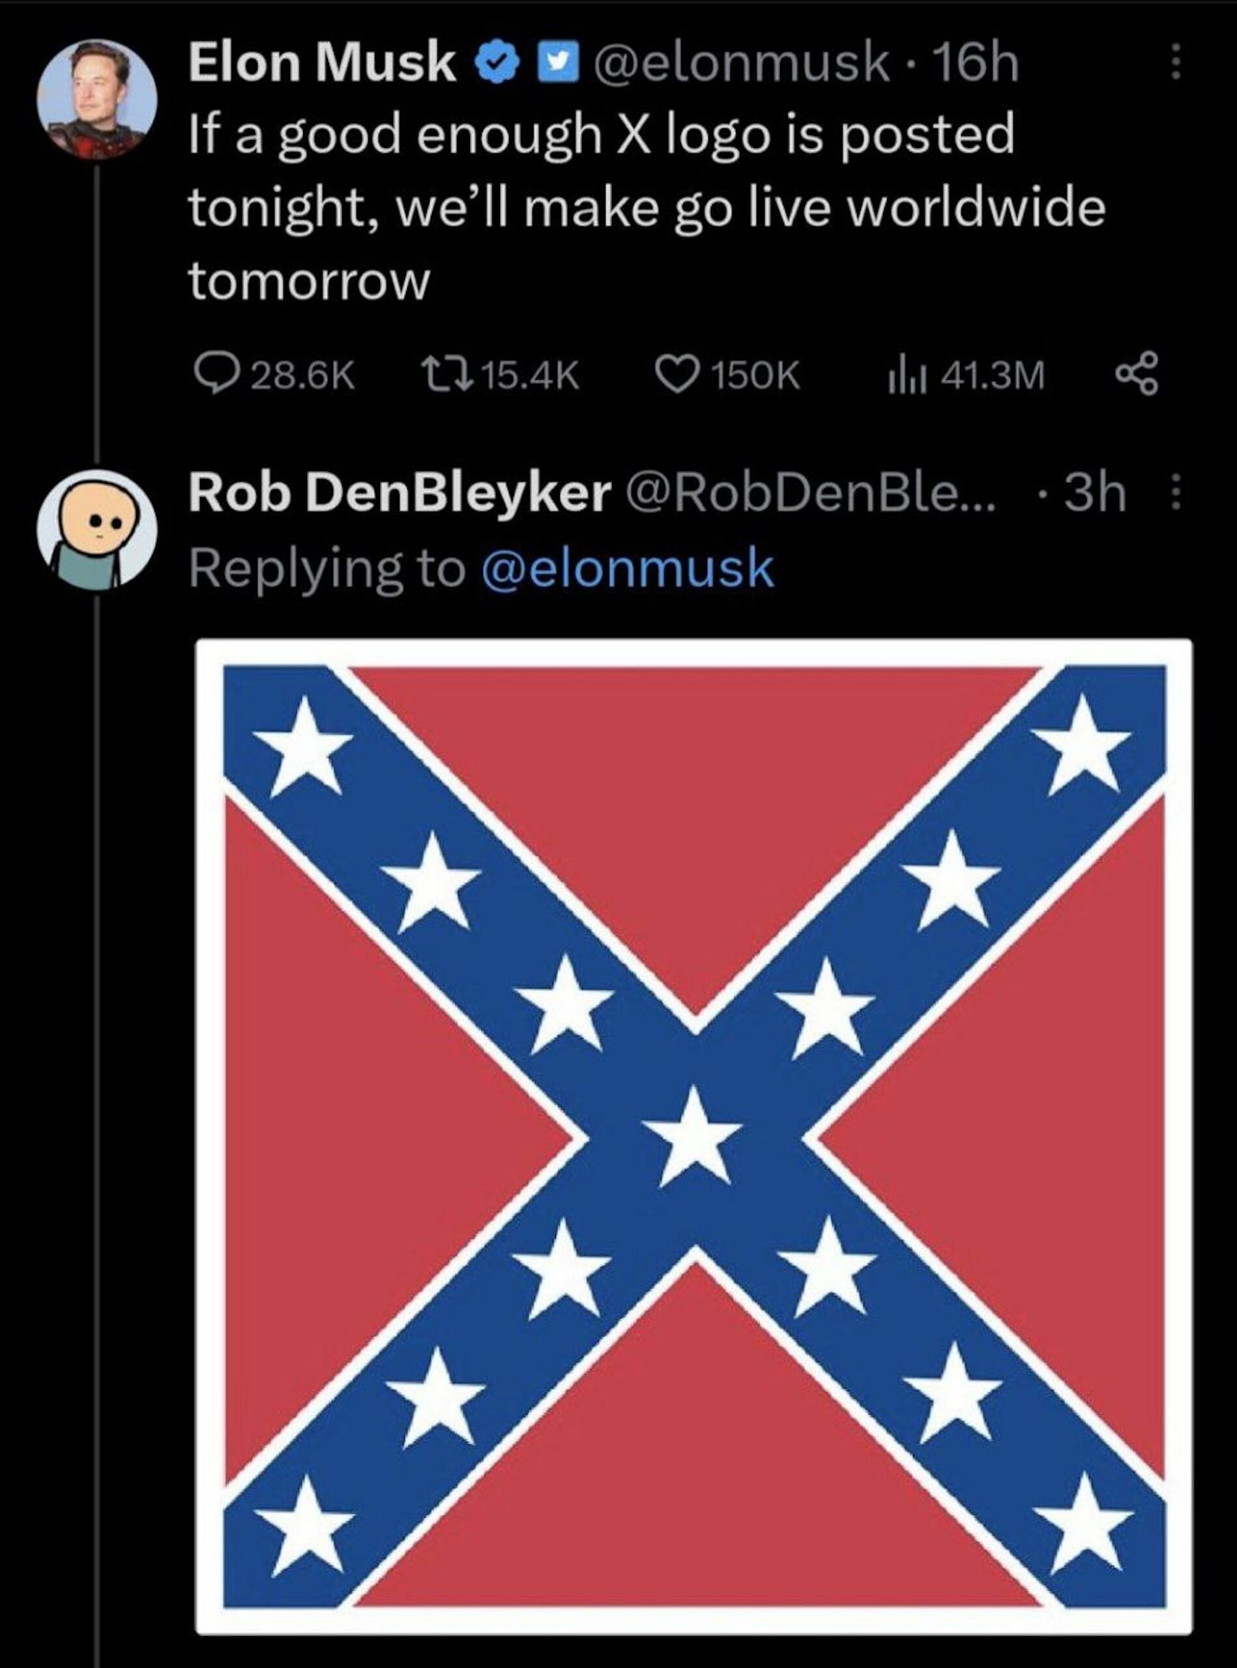Image resolution: width=1237 pixels, height=1668 pixels.
Task: Click the square Twitter affiliation badge
Action: point(554,64)
